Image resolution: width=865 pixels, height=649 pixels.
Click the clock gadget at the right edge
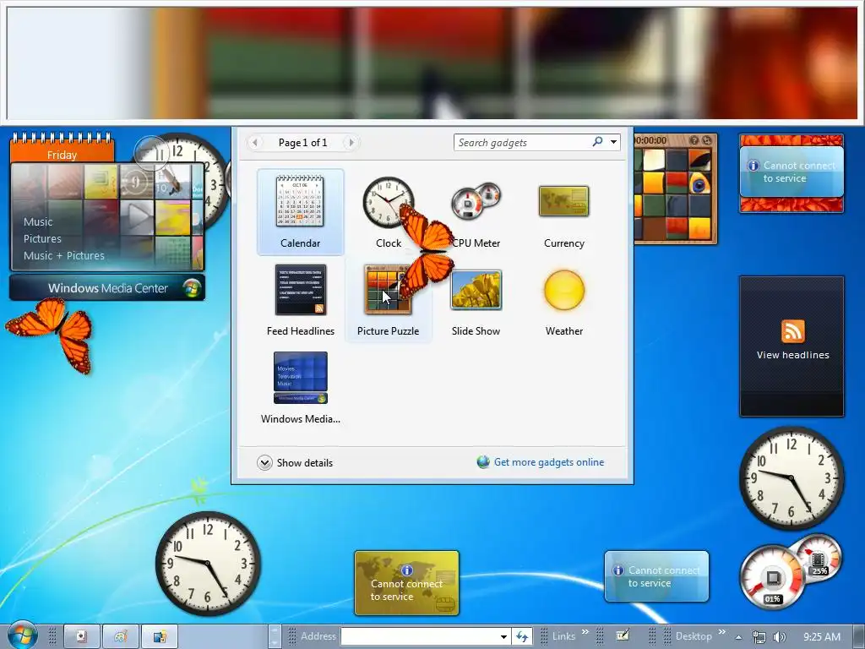pos(792,478)
